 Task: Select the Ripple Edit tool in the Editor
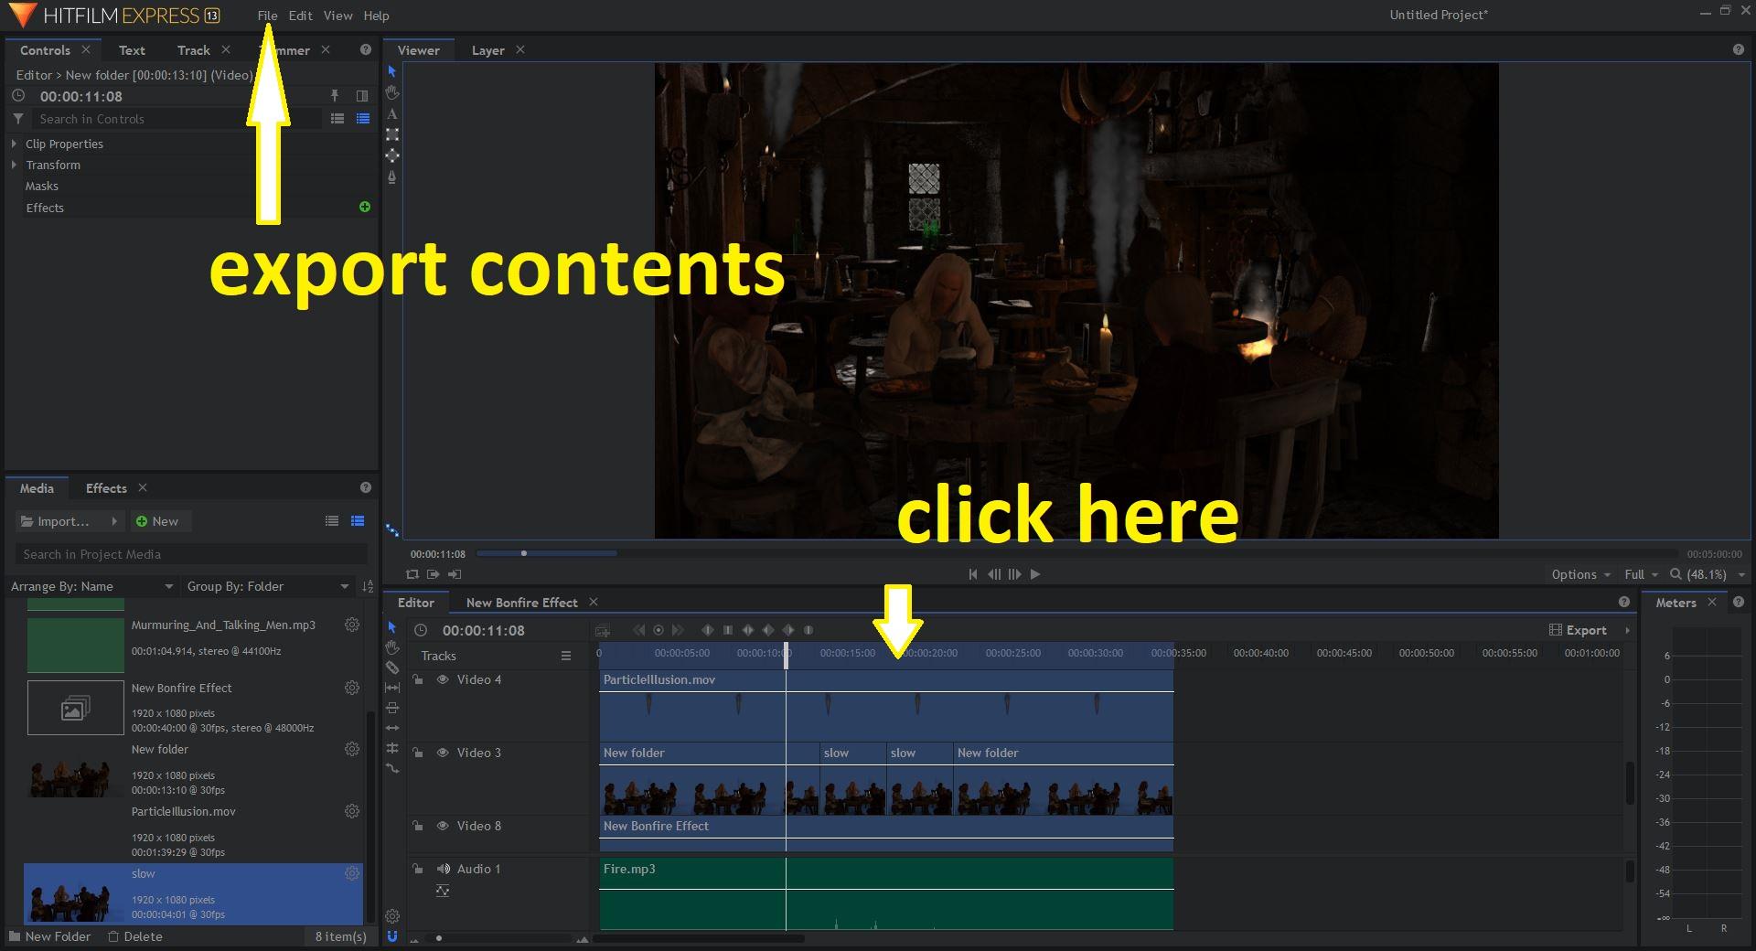pos(392,728)
